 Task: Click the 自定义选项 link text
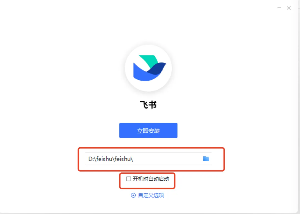coord(151,195)
